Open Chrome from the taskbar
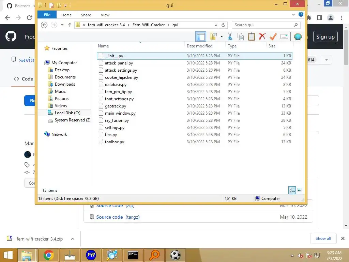Viewport: 349px width, 262px height. point(48,255)
